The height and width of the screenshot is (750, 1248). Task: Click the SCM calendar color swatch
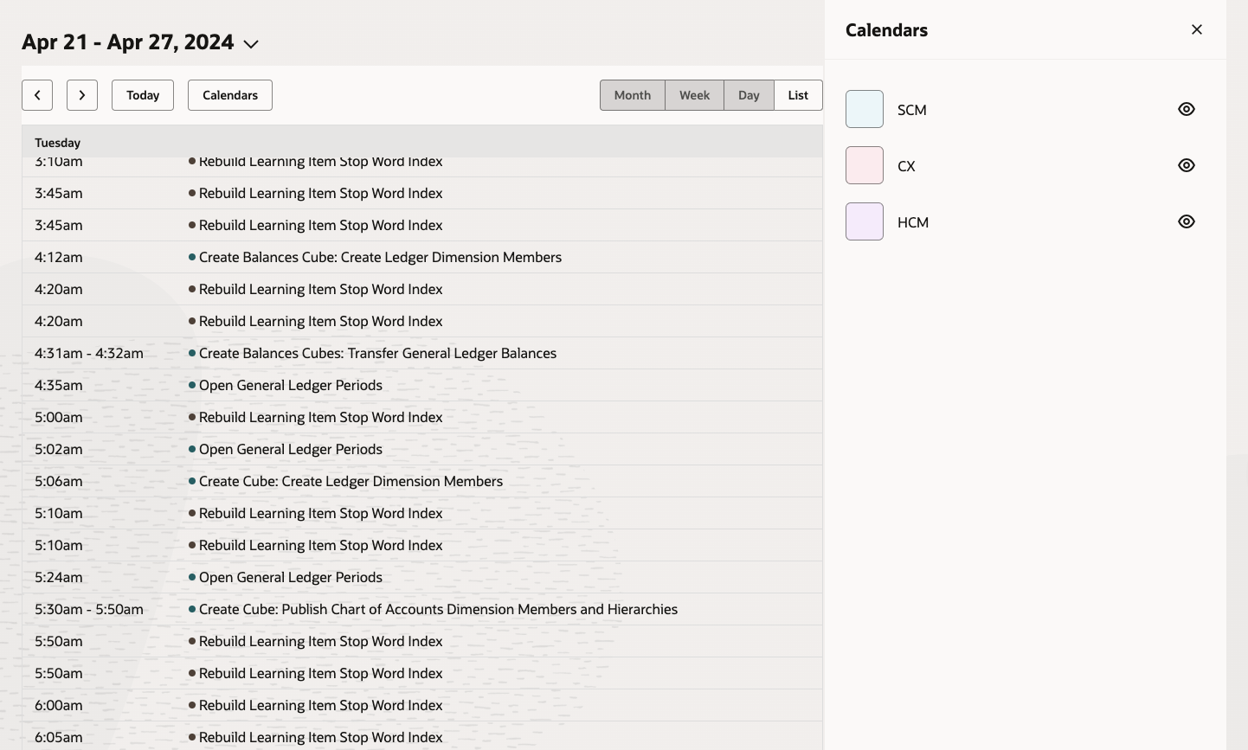[x=864, y=109]
